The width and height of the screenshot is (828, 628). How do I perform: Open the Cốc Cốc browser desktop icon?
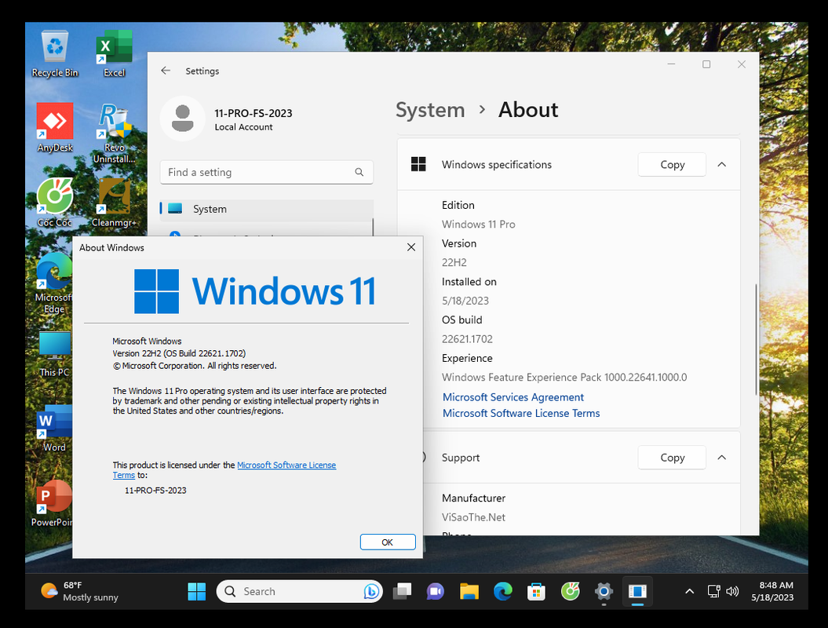click(x=55, y=203)
